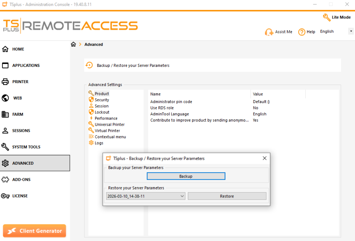This screenshot has height=241, width=355.
Task: Click the Advanced breadcrumb label
Action: coord(94,44)
